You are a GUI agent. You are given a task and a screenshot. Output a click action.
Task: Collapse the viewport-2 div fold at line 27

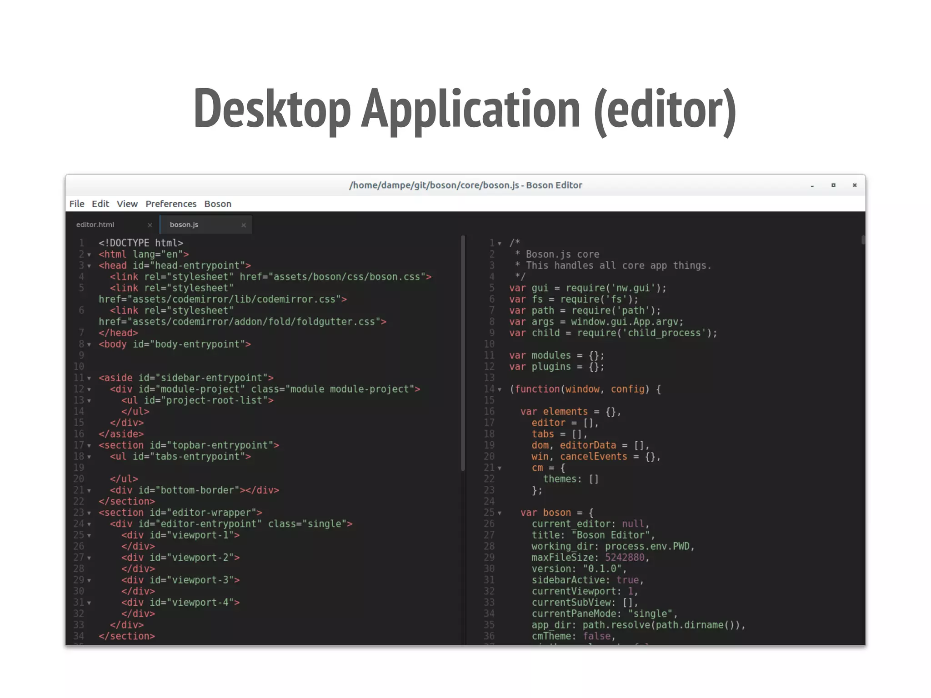point(89,558)
